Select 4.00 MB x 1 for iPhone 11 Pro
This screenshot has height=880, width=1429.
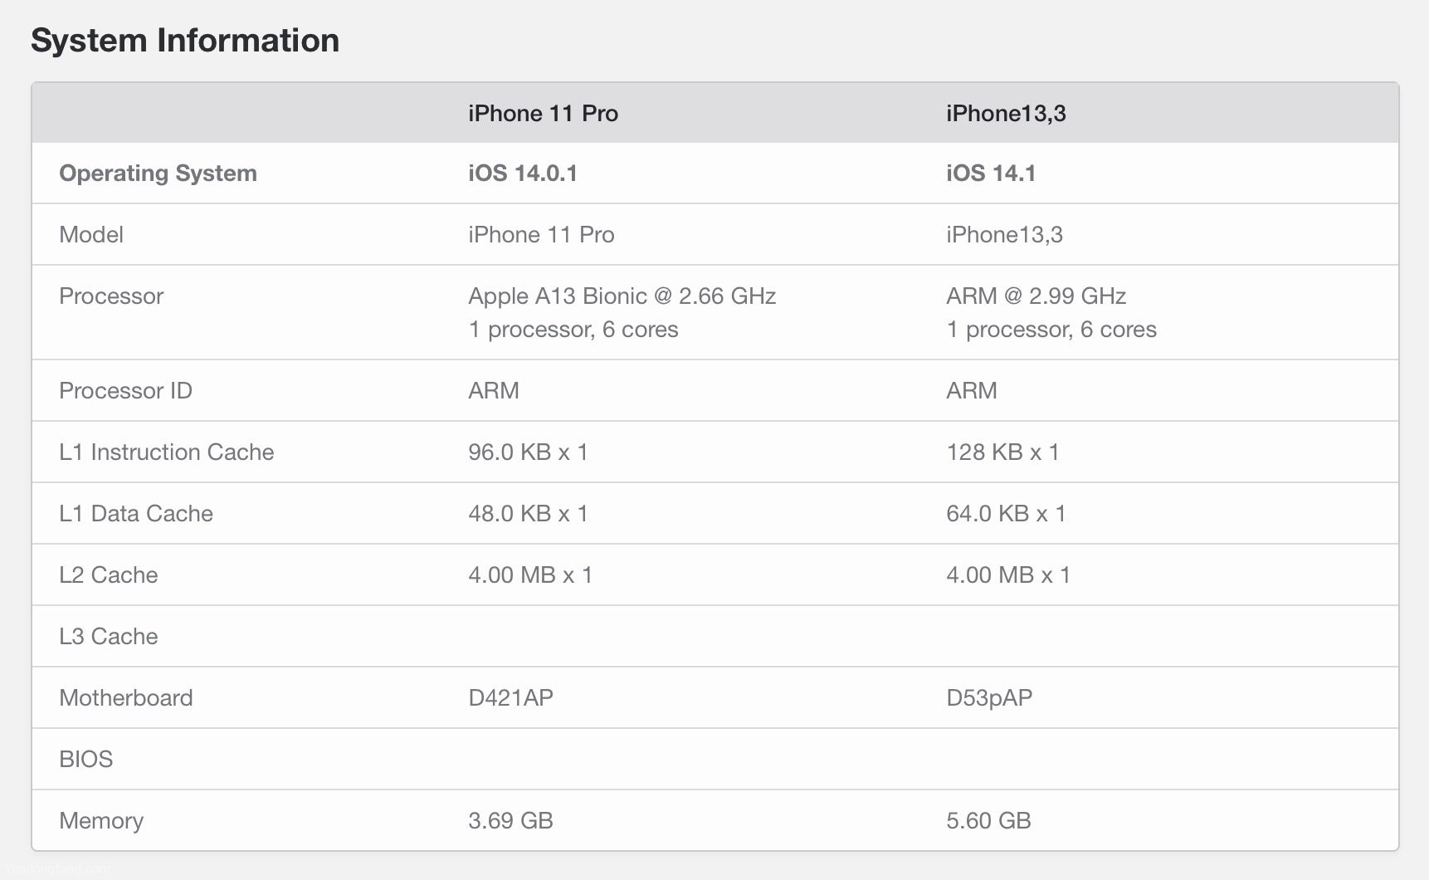pos(529,575)
